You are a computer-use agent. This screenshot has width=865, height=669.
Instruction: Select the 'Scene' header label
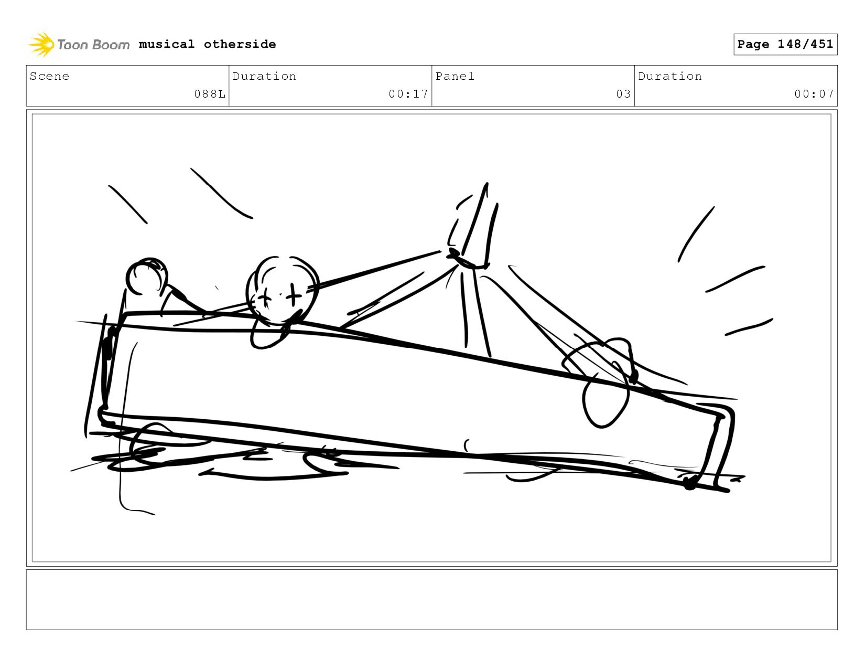(x=49, y=76)
